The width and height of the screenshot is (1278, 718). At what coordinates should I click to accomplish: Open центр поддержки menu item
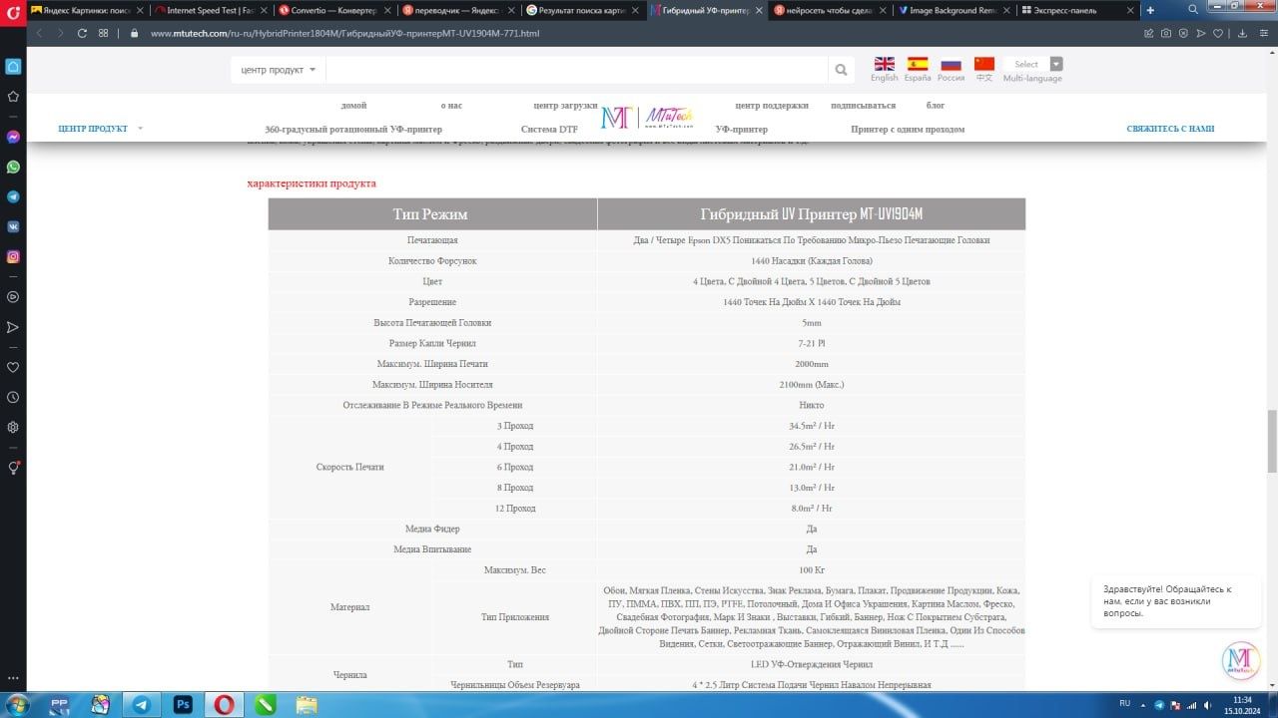[x=772, y=105]
